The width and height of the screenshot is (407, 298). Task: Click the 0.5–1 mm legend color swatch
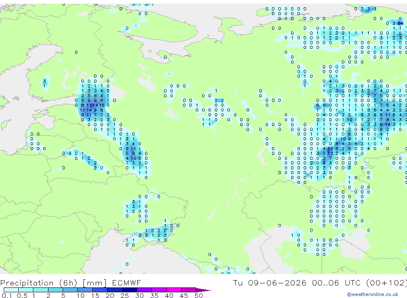click(x=26, y=290)
